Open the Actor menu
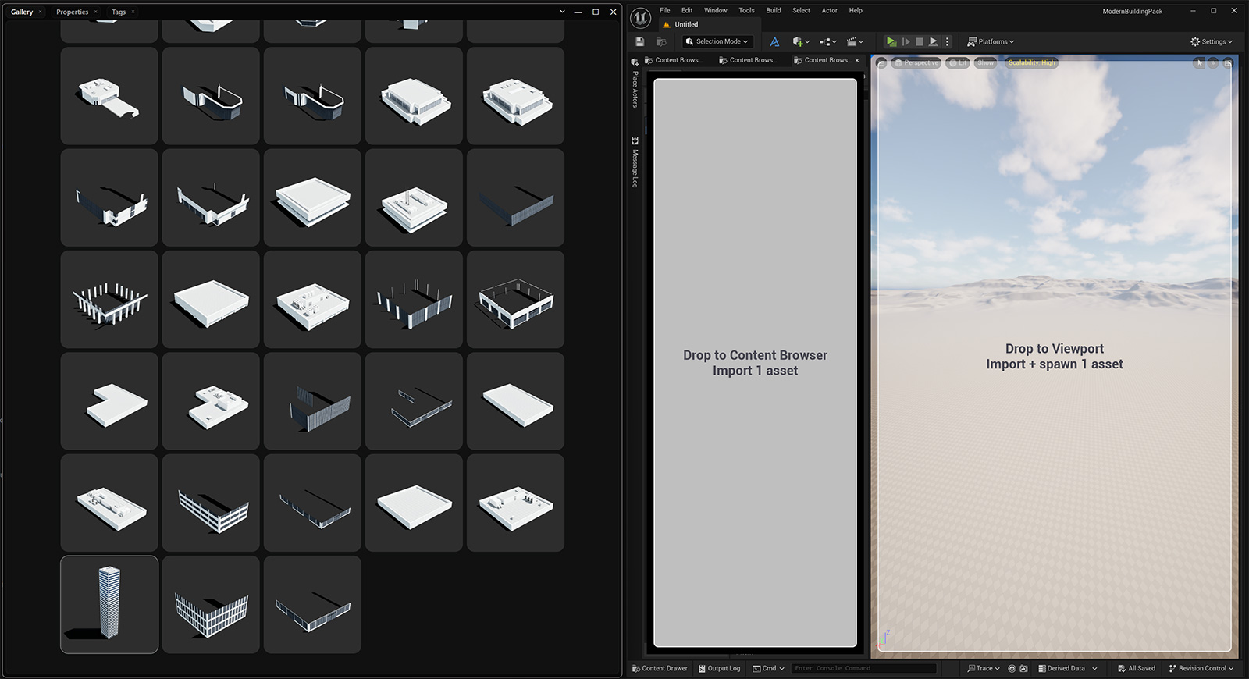Viewport: 1249px width, 679px height. coord(830,10)
